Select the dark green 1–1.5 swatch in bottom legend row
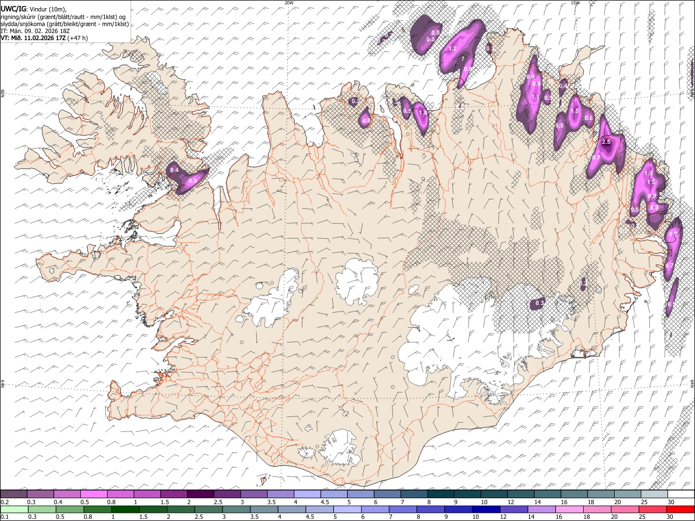Image resolution: width=695 pixels, height=521 pixels. tap(125, 509)
